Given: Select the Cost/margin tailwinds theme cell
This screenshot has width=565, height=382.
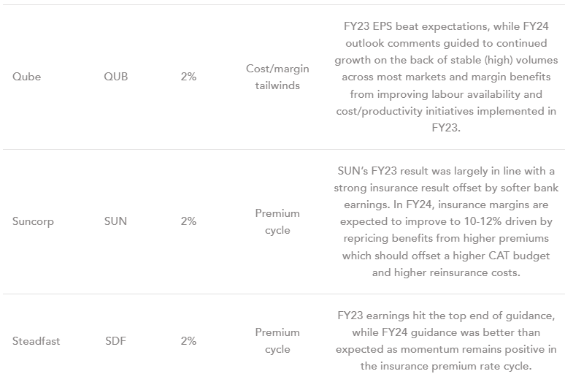Looking at the screenshot, I should 277,77.
